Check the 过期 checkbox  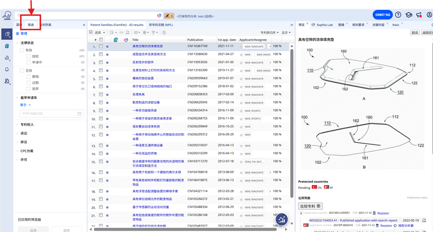(x=28, y=83)
